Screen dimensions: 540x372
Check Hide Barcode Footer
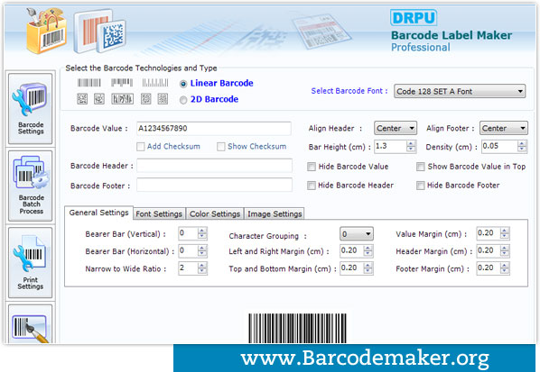421,186
